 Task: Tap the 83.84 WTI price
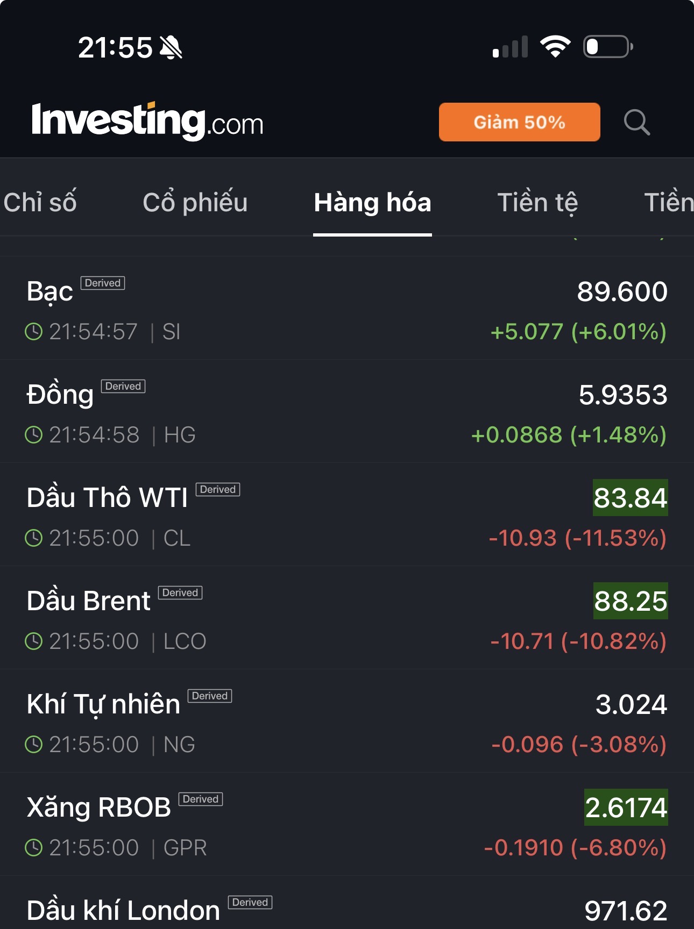[x=630, y=498]
